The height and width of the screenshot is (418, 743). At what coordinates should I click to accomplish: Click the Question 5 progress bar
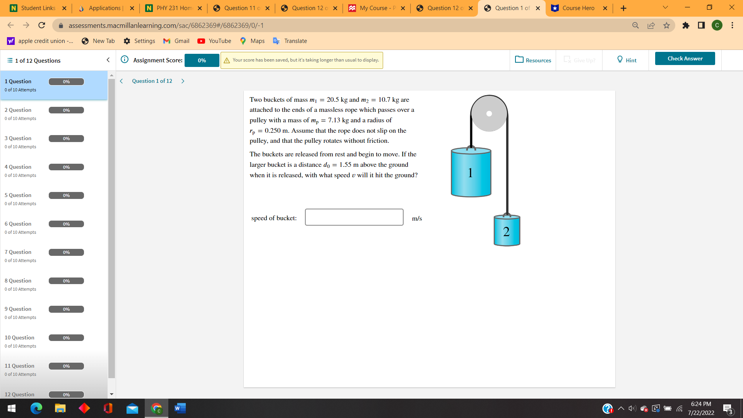tap(66, 195)
